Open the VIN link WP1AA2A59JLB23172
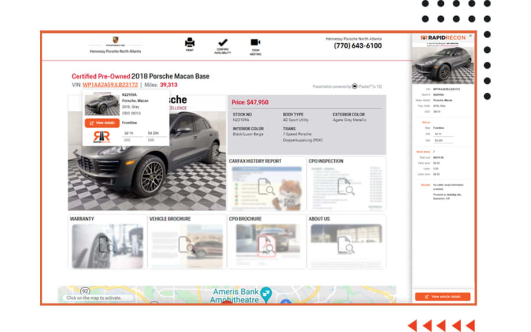The image size is (531, 332). 110,85
